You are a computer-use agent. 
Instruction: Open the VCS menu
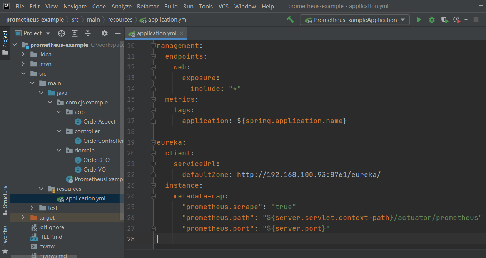click(224, 7)
